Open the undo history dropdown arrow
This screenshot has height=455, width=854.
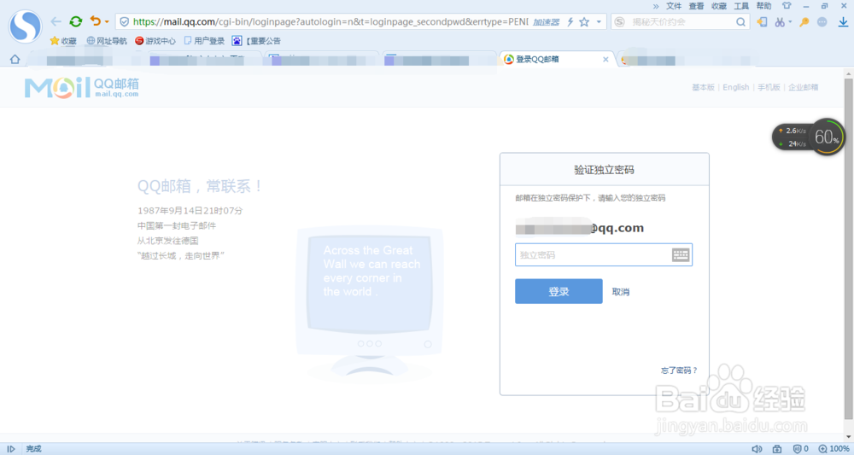107,22
